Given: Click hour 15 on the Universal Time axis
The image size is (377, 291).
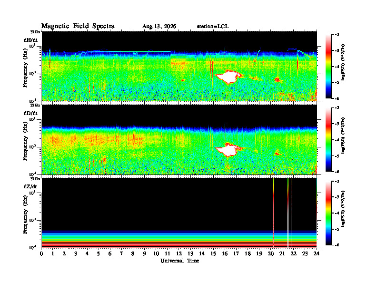Looking at the screenshot, I should click(x=214, y=253).
